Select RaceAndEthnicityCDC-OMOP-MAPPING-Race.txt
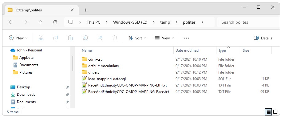This screenshot has width=281, height=117. [129, 91]
